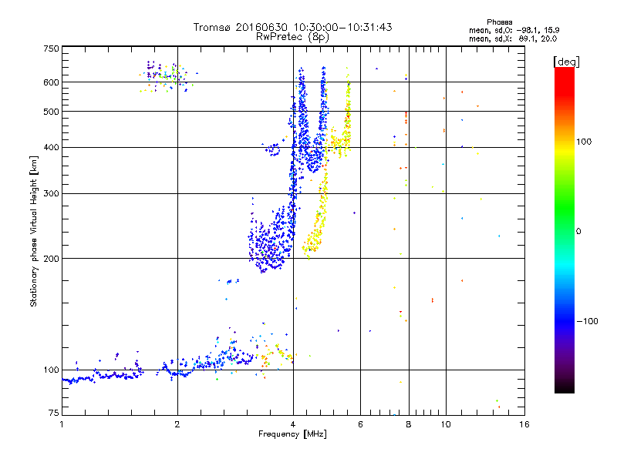Click the black bottom of the phase colorbar
This screenshot has width=617, height=462.
click(565, 387)
